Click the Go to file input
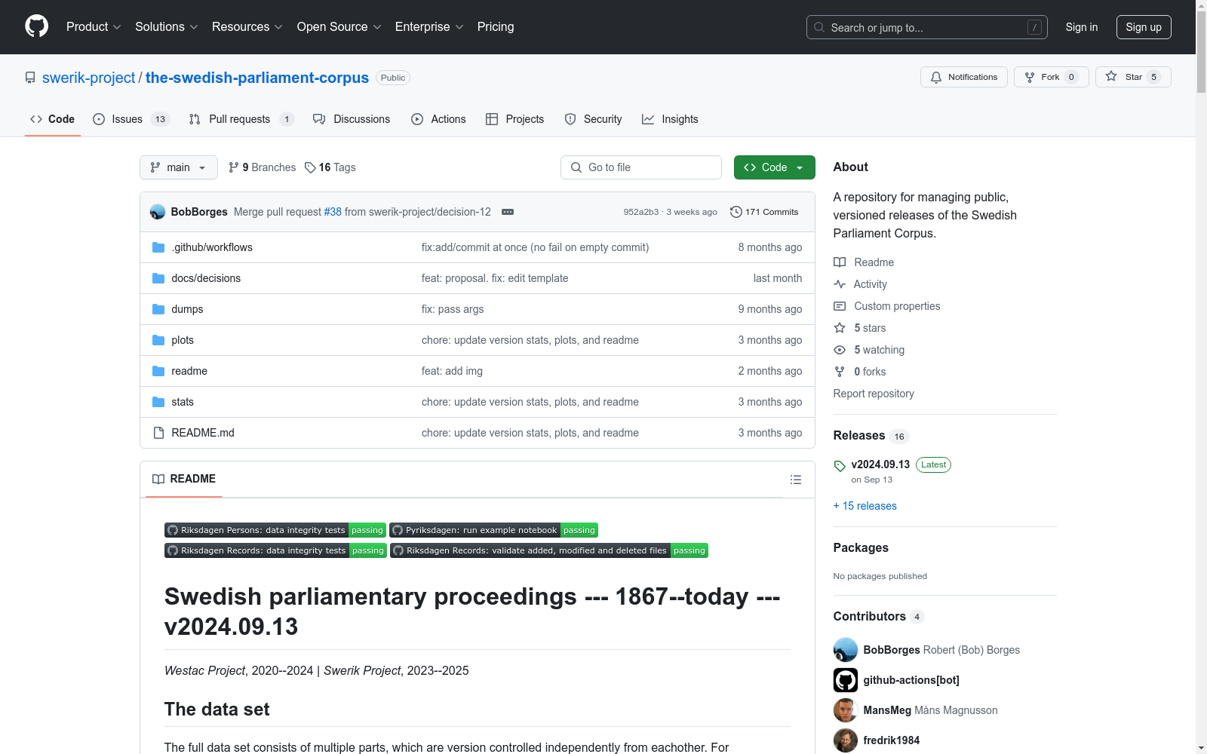The width and height of the screenshot is (1207, 754). 641,167
